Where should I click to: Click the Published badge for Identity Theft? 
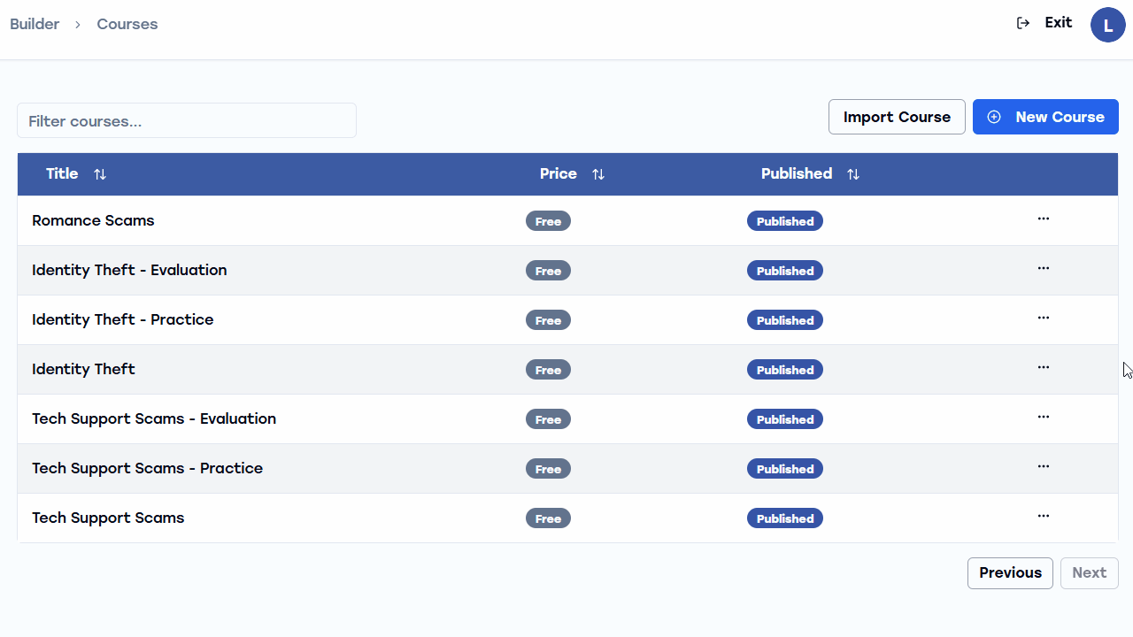pyautogui.click(x=784, y=370)
